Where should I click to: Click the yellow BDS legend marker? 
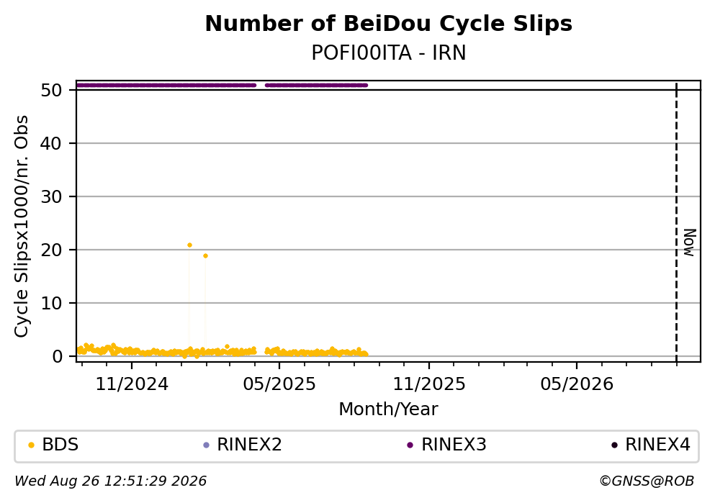click(x=31, y=445)
